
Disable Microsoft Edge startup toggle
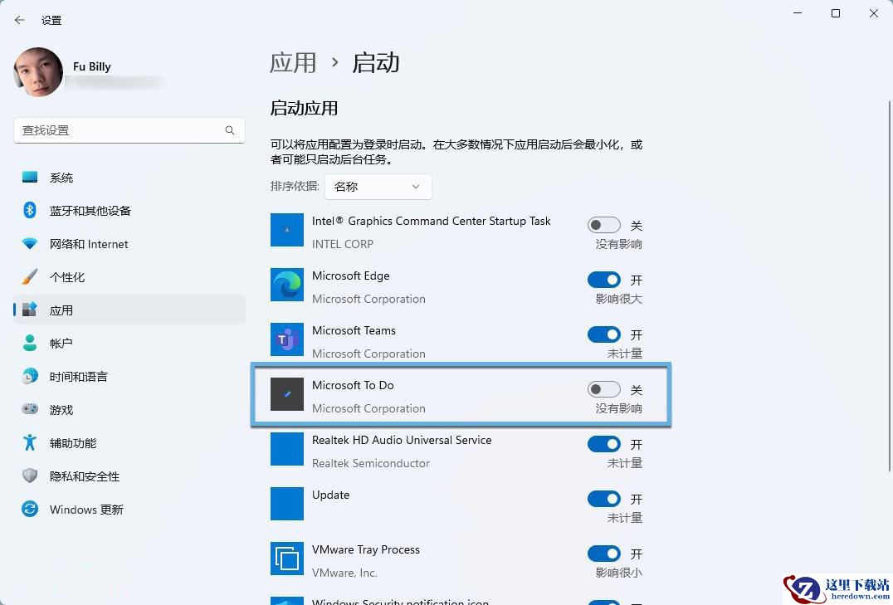click(x=603, y=280)
